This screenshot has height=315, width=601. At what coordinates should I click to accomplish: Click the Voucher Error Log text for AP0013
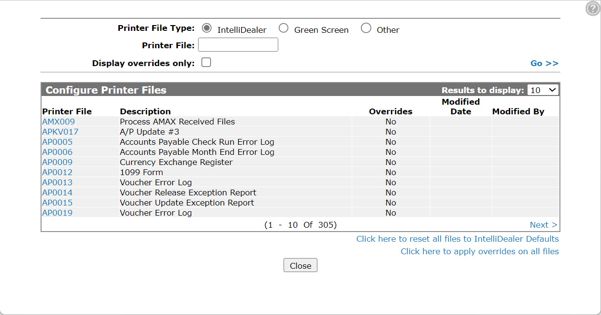coord(156,182)
